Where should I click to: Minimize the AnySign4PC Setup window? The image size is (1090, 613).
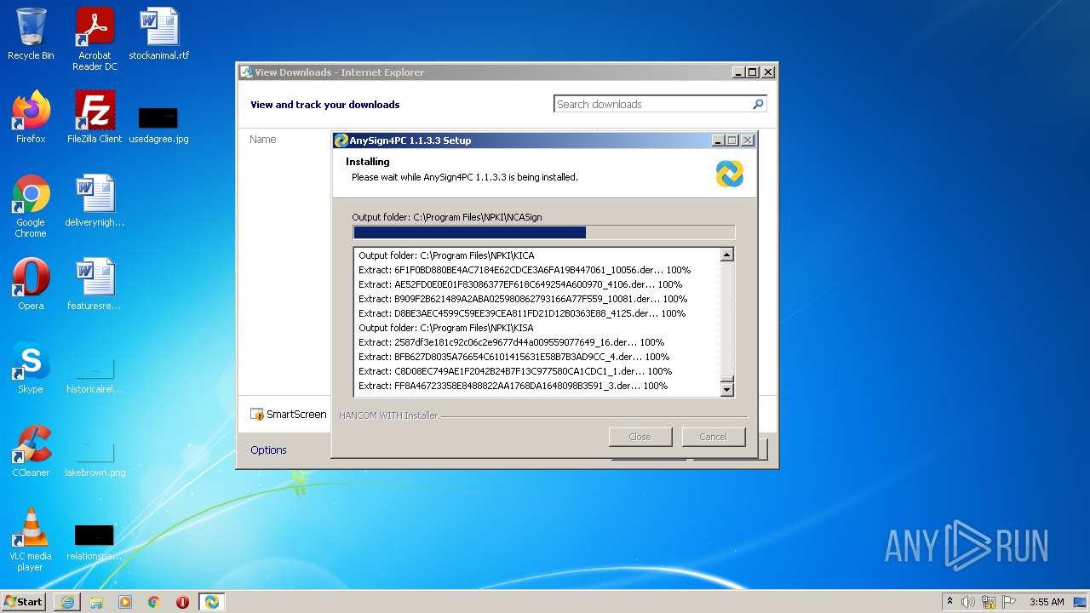[718, 140]
